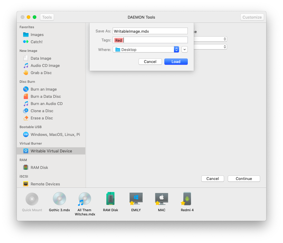Click the RAM Disk chip icon in sidebar
The height and width of the screenshot is (243, 283).
(x=26, y=167)
